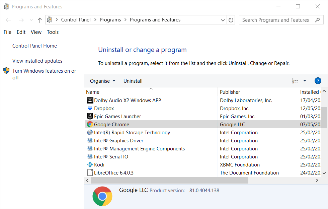Click the vertical scrollbar up arrow
This screenshot has width=328, height=209.
pos(324,91)
